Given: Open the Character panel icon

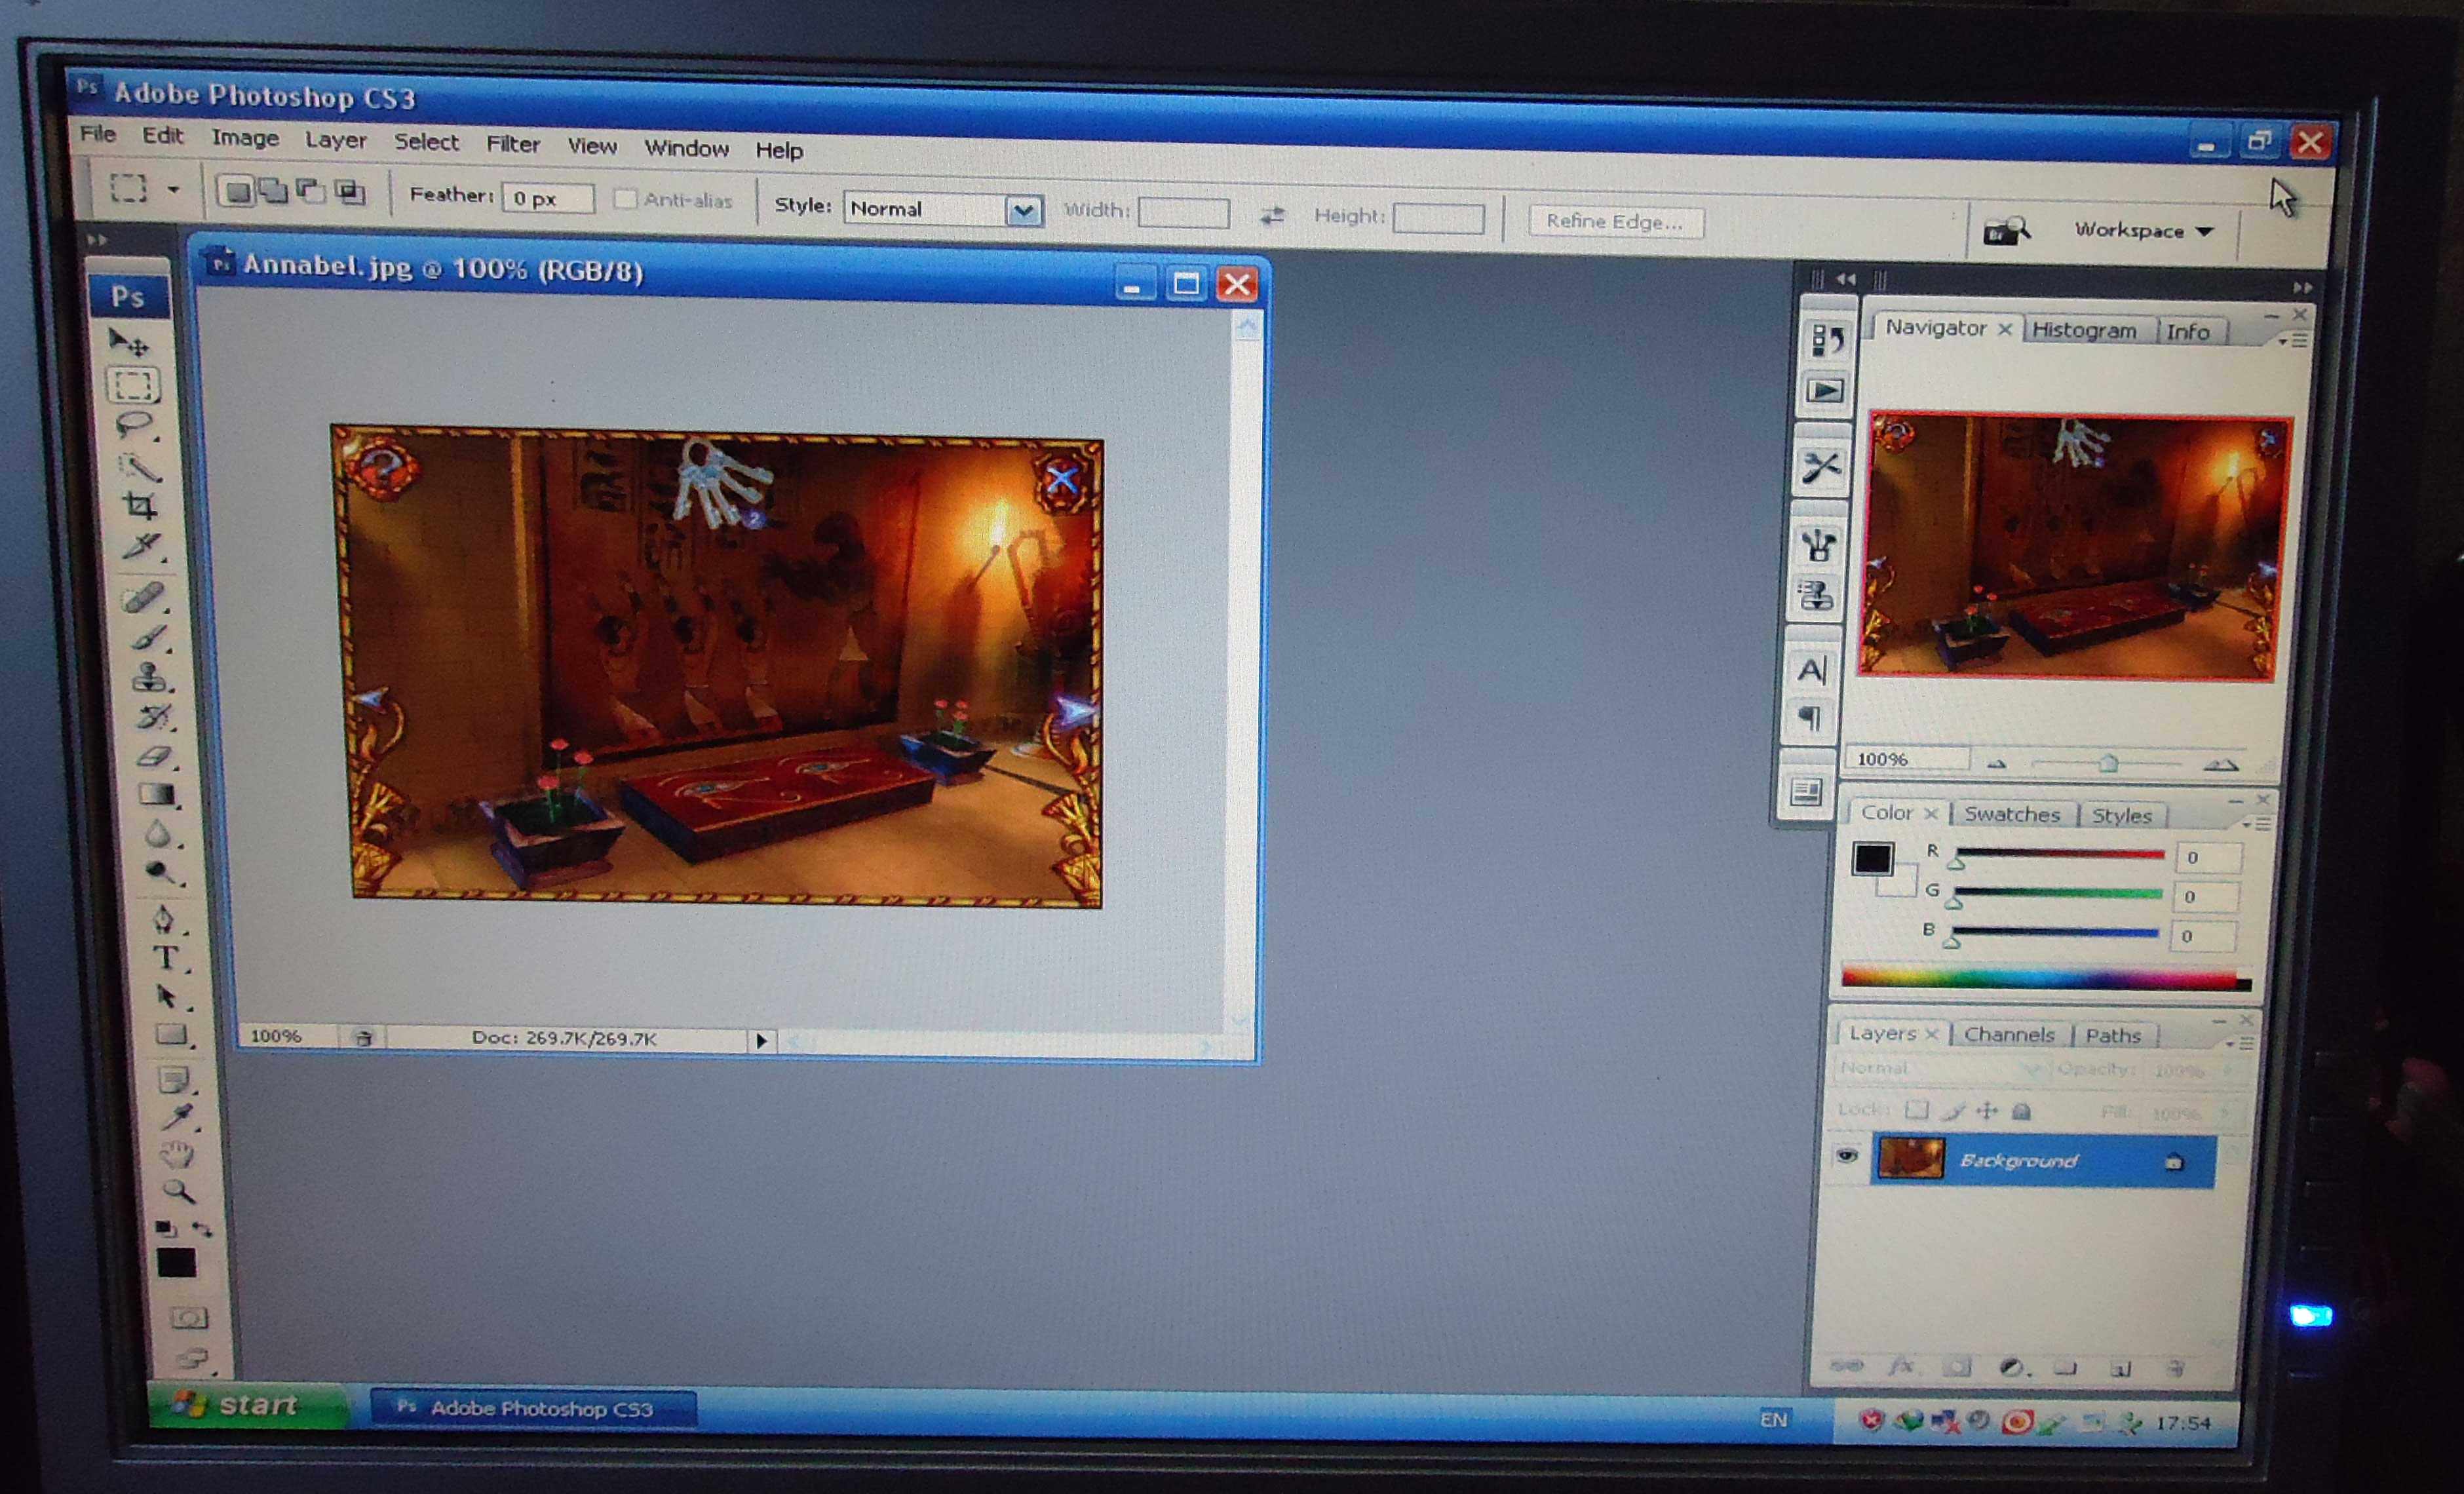Looking at the screenshot, I should (x=1813, y=670).
